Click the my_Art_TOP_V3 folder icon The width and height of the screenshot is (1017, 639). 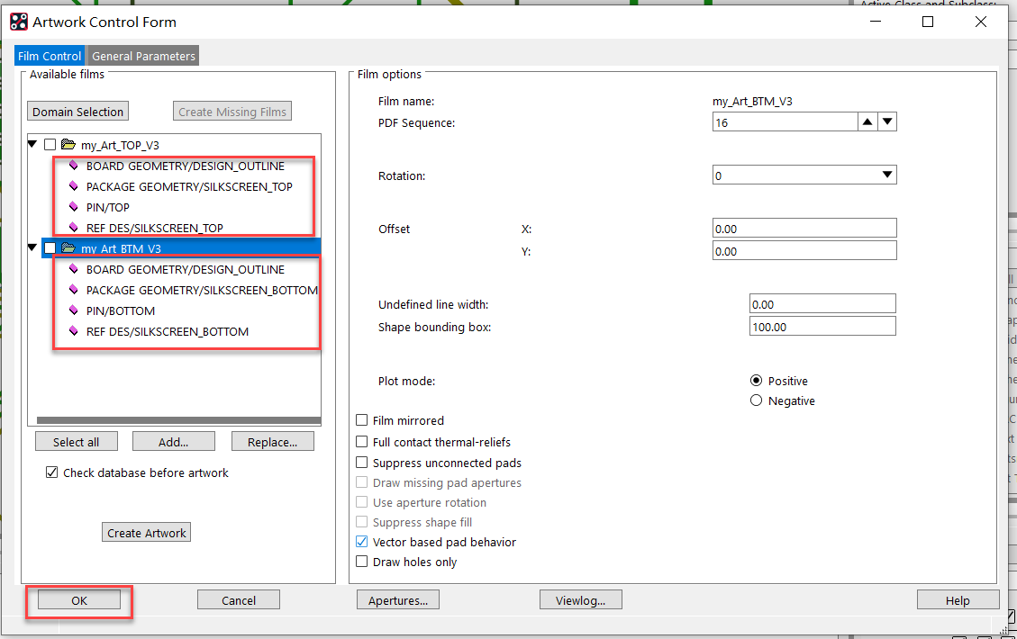(x=68, y=145)
